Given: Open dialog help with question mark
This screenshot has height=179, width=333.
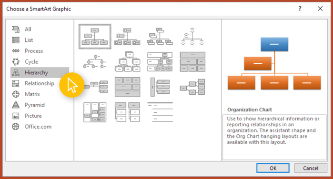Looking at the screenshot, I should [300, 9].
